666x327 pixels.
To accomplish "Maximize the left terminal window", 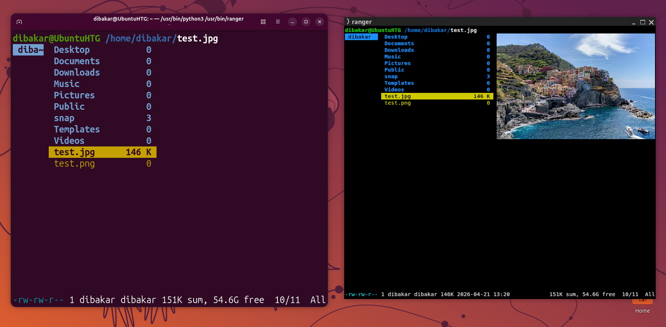I will [x=306, y=22].
